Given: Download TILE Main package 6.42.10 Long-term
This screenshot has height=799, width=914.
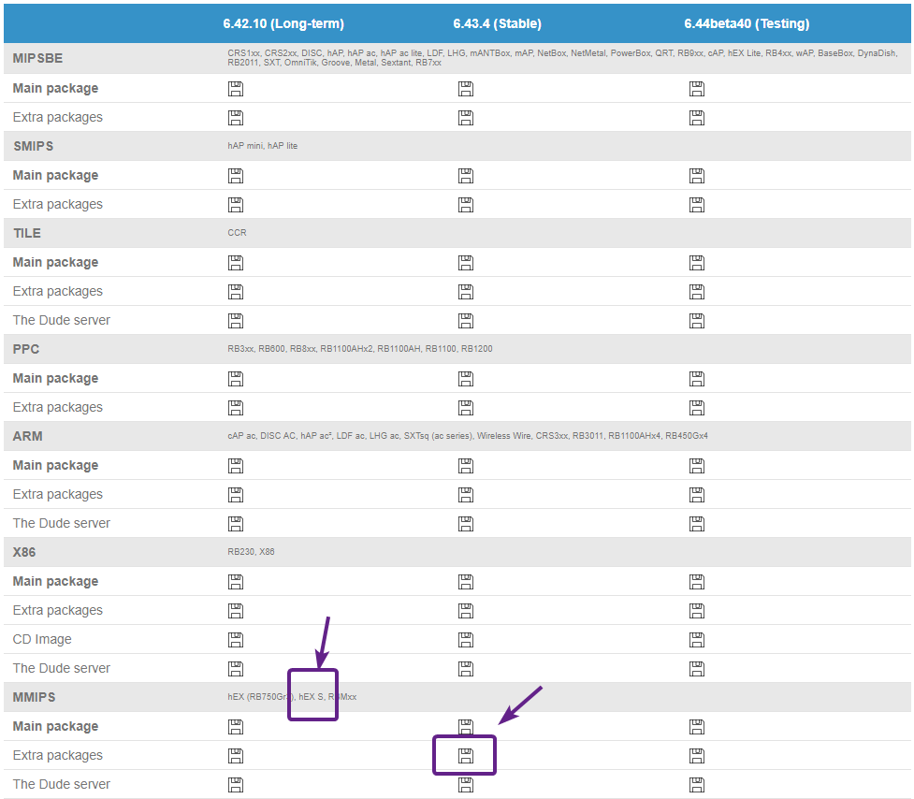Looking at the screenshot, I should point(236,263).
